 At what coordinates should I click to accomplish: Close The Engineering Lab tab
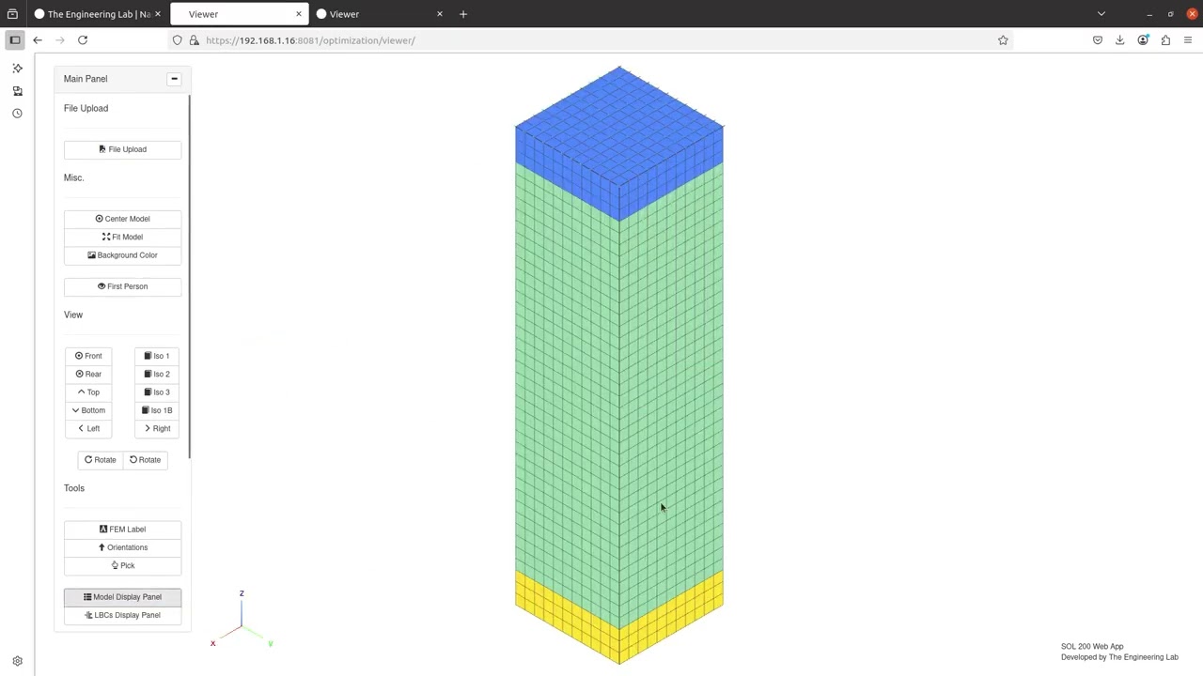click(x=158, y=14)
